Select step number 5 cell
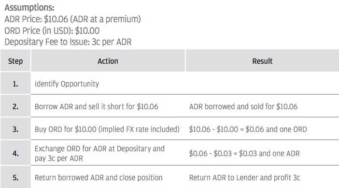 pyautogui.click(x=15, y=177)
